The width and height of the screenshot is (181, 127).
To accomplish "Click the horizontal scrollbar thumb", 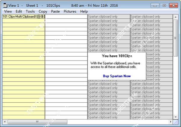I will (37, 122).
